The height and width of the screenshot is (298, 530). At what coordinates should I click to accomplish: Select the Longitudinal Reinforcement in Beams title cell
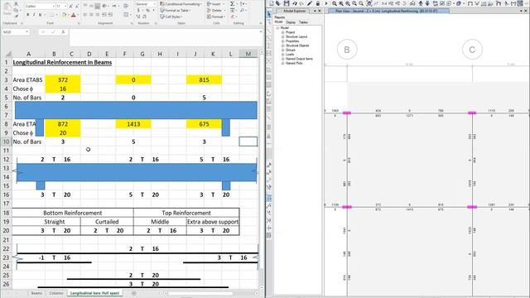(x=62, y=62)
